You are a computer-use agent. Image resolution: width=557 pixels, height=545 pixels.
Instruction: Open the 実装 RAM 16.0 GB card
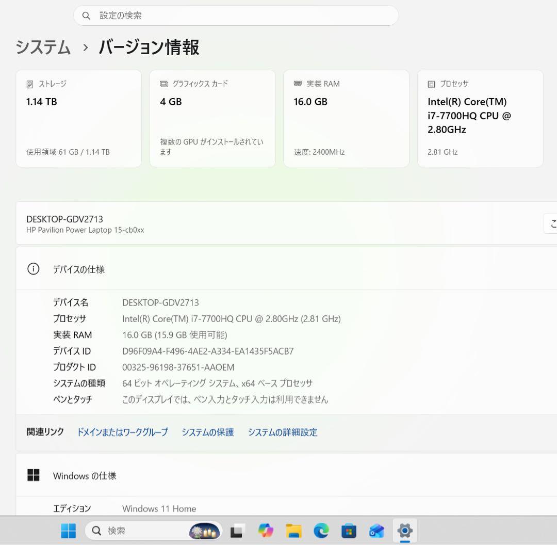(347, 118)
